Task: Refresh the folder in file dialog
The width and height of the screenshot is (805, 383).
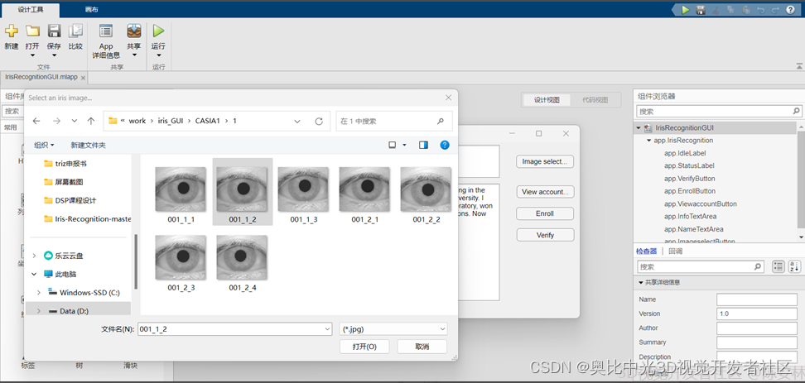Action: [319, 122]
